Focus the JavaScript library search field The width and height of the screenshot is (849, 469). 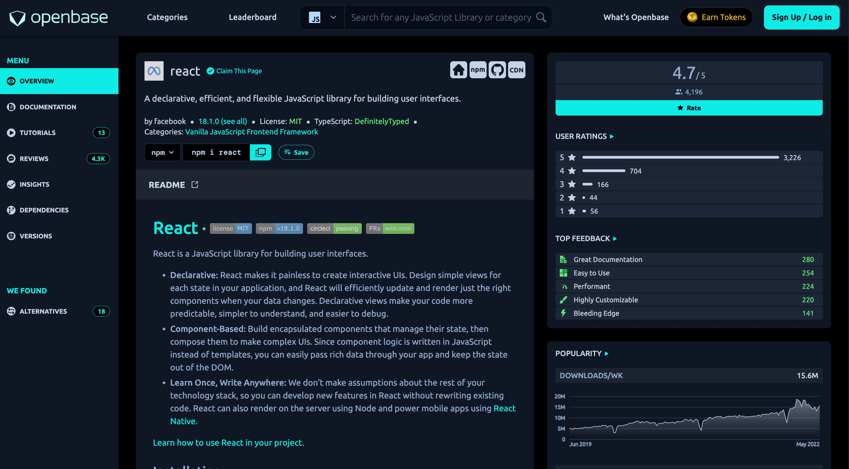tap(440, 18)
